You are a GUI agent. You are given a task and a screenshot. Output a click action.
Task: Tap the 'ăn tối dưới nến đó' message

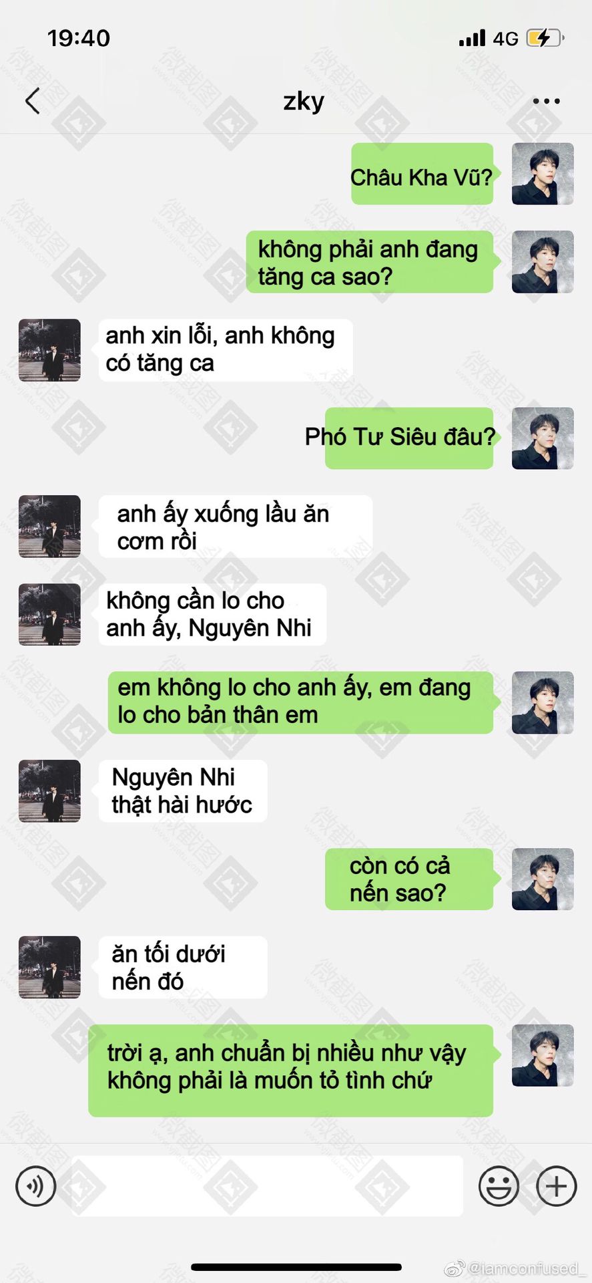(x=183, y=968)
